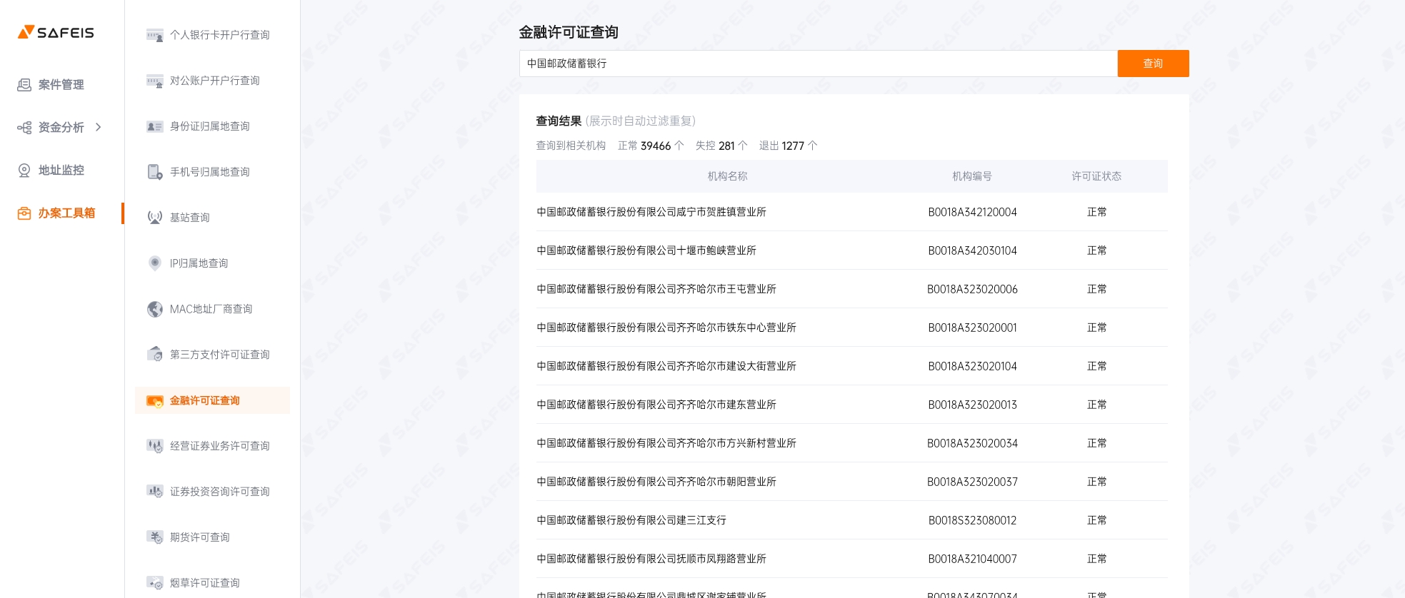Viewport: 1405px width, 598px height.
Task: Click the 期货许可查询 icon
Action: pos(155,537)
